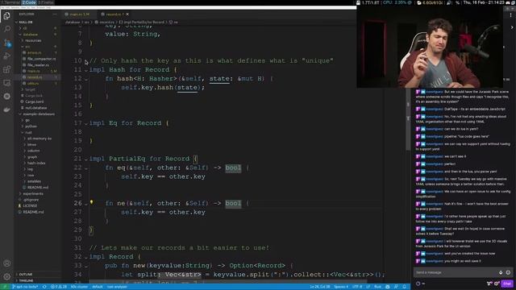Click the UTF-8 encoding in status bar
The height and width of the screenshot is (290, 516).
pos(357,287)
